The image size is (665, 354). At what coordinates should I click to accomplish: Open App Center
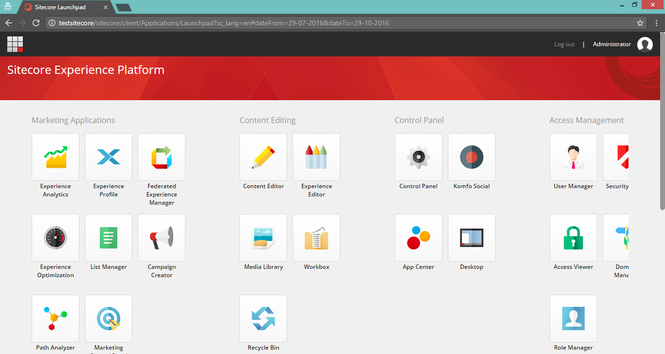click(x=419, y=238)
